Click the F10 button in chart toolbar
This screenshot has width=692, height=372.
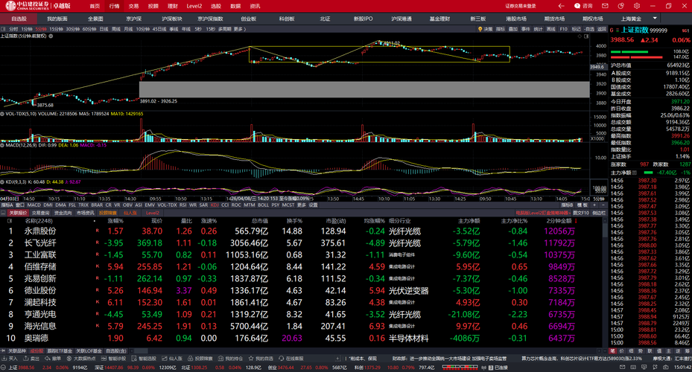click(x=563, y=29)
